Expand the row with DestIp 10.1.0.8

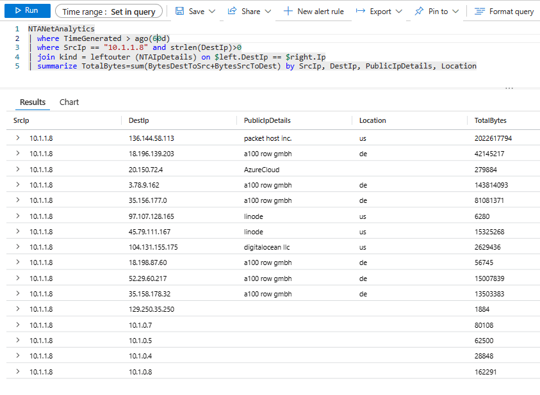click(x=17, y=371)
